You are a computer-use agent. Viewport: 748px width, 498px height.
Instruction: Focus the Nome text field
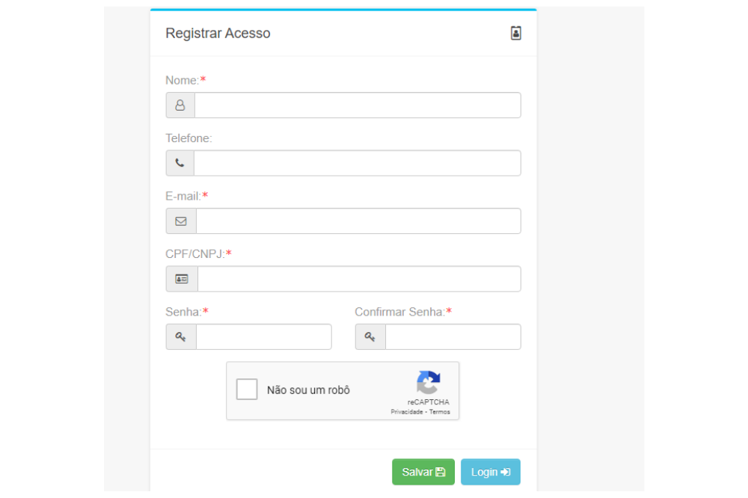[358, 105]
